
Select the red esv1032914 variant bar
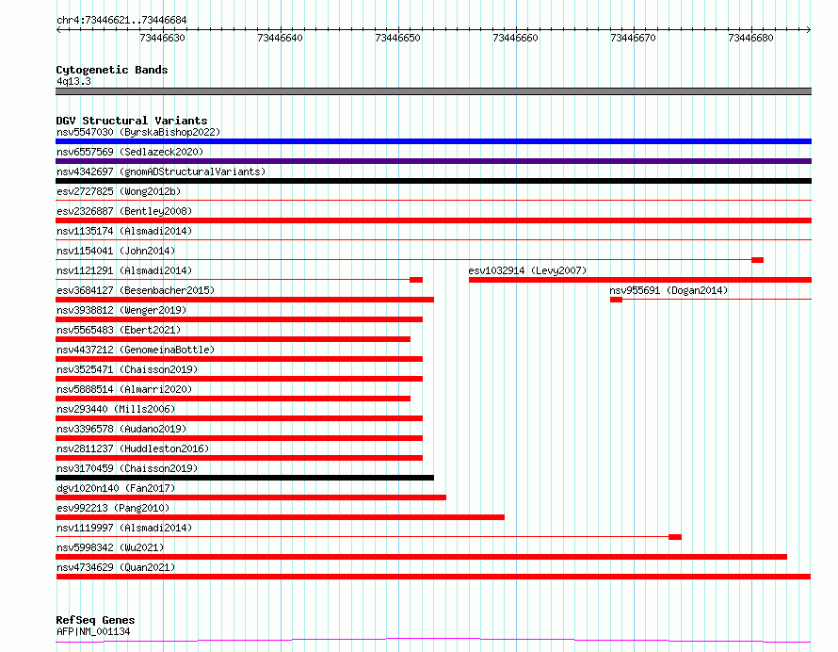pyautogui.click(x=640, y=280)
